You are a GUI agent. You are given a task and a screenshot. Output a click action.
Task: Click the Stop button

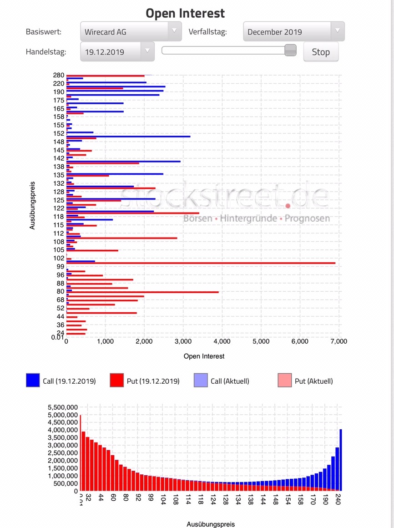tap(321, 51)
